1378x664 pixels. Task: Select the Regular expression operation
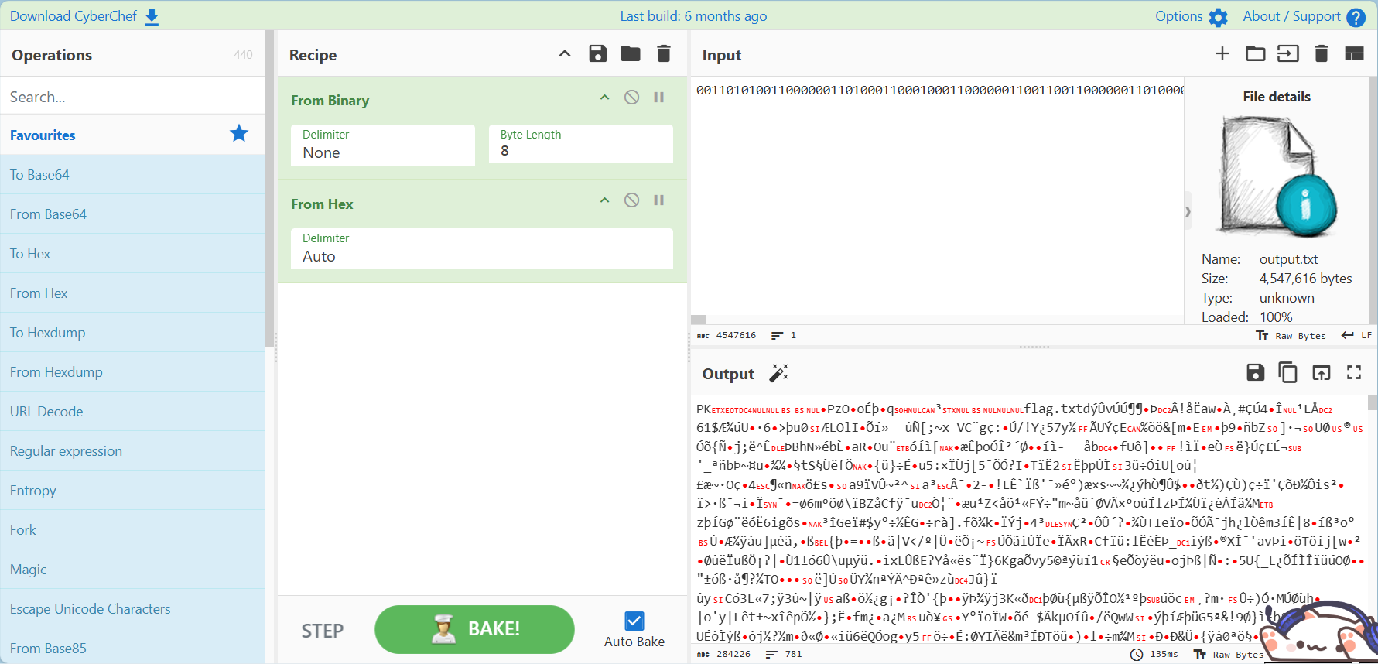pos(132,451)
